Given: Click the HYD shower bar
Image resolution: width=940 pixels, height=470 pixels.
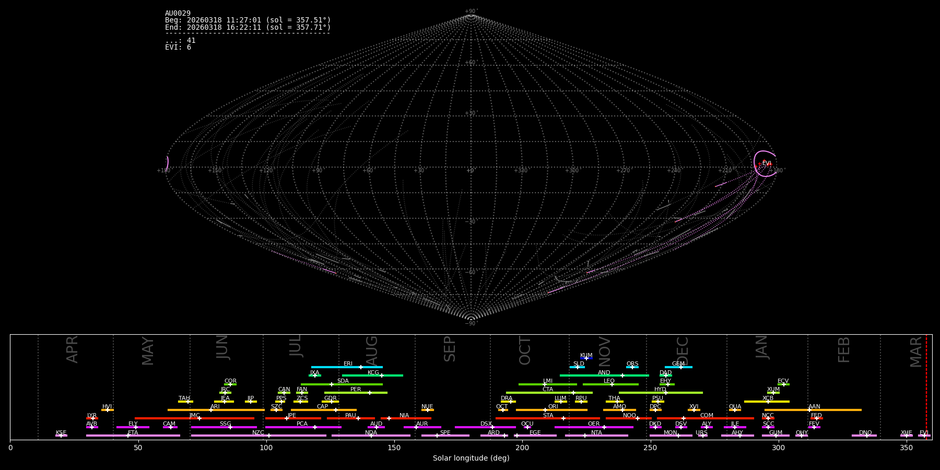Looking at the screenshot, I should (661, 393).
